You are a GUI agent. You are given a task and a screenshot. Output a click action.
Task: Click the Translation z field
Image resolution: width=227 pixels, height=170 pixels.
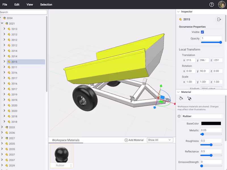(x=218, y=60)
